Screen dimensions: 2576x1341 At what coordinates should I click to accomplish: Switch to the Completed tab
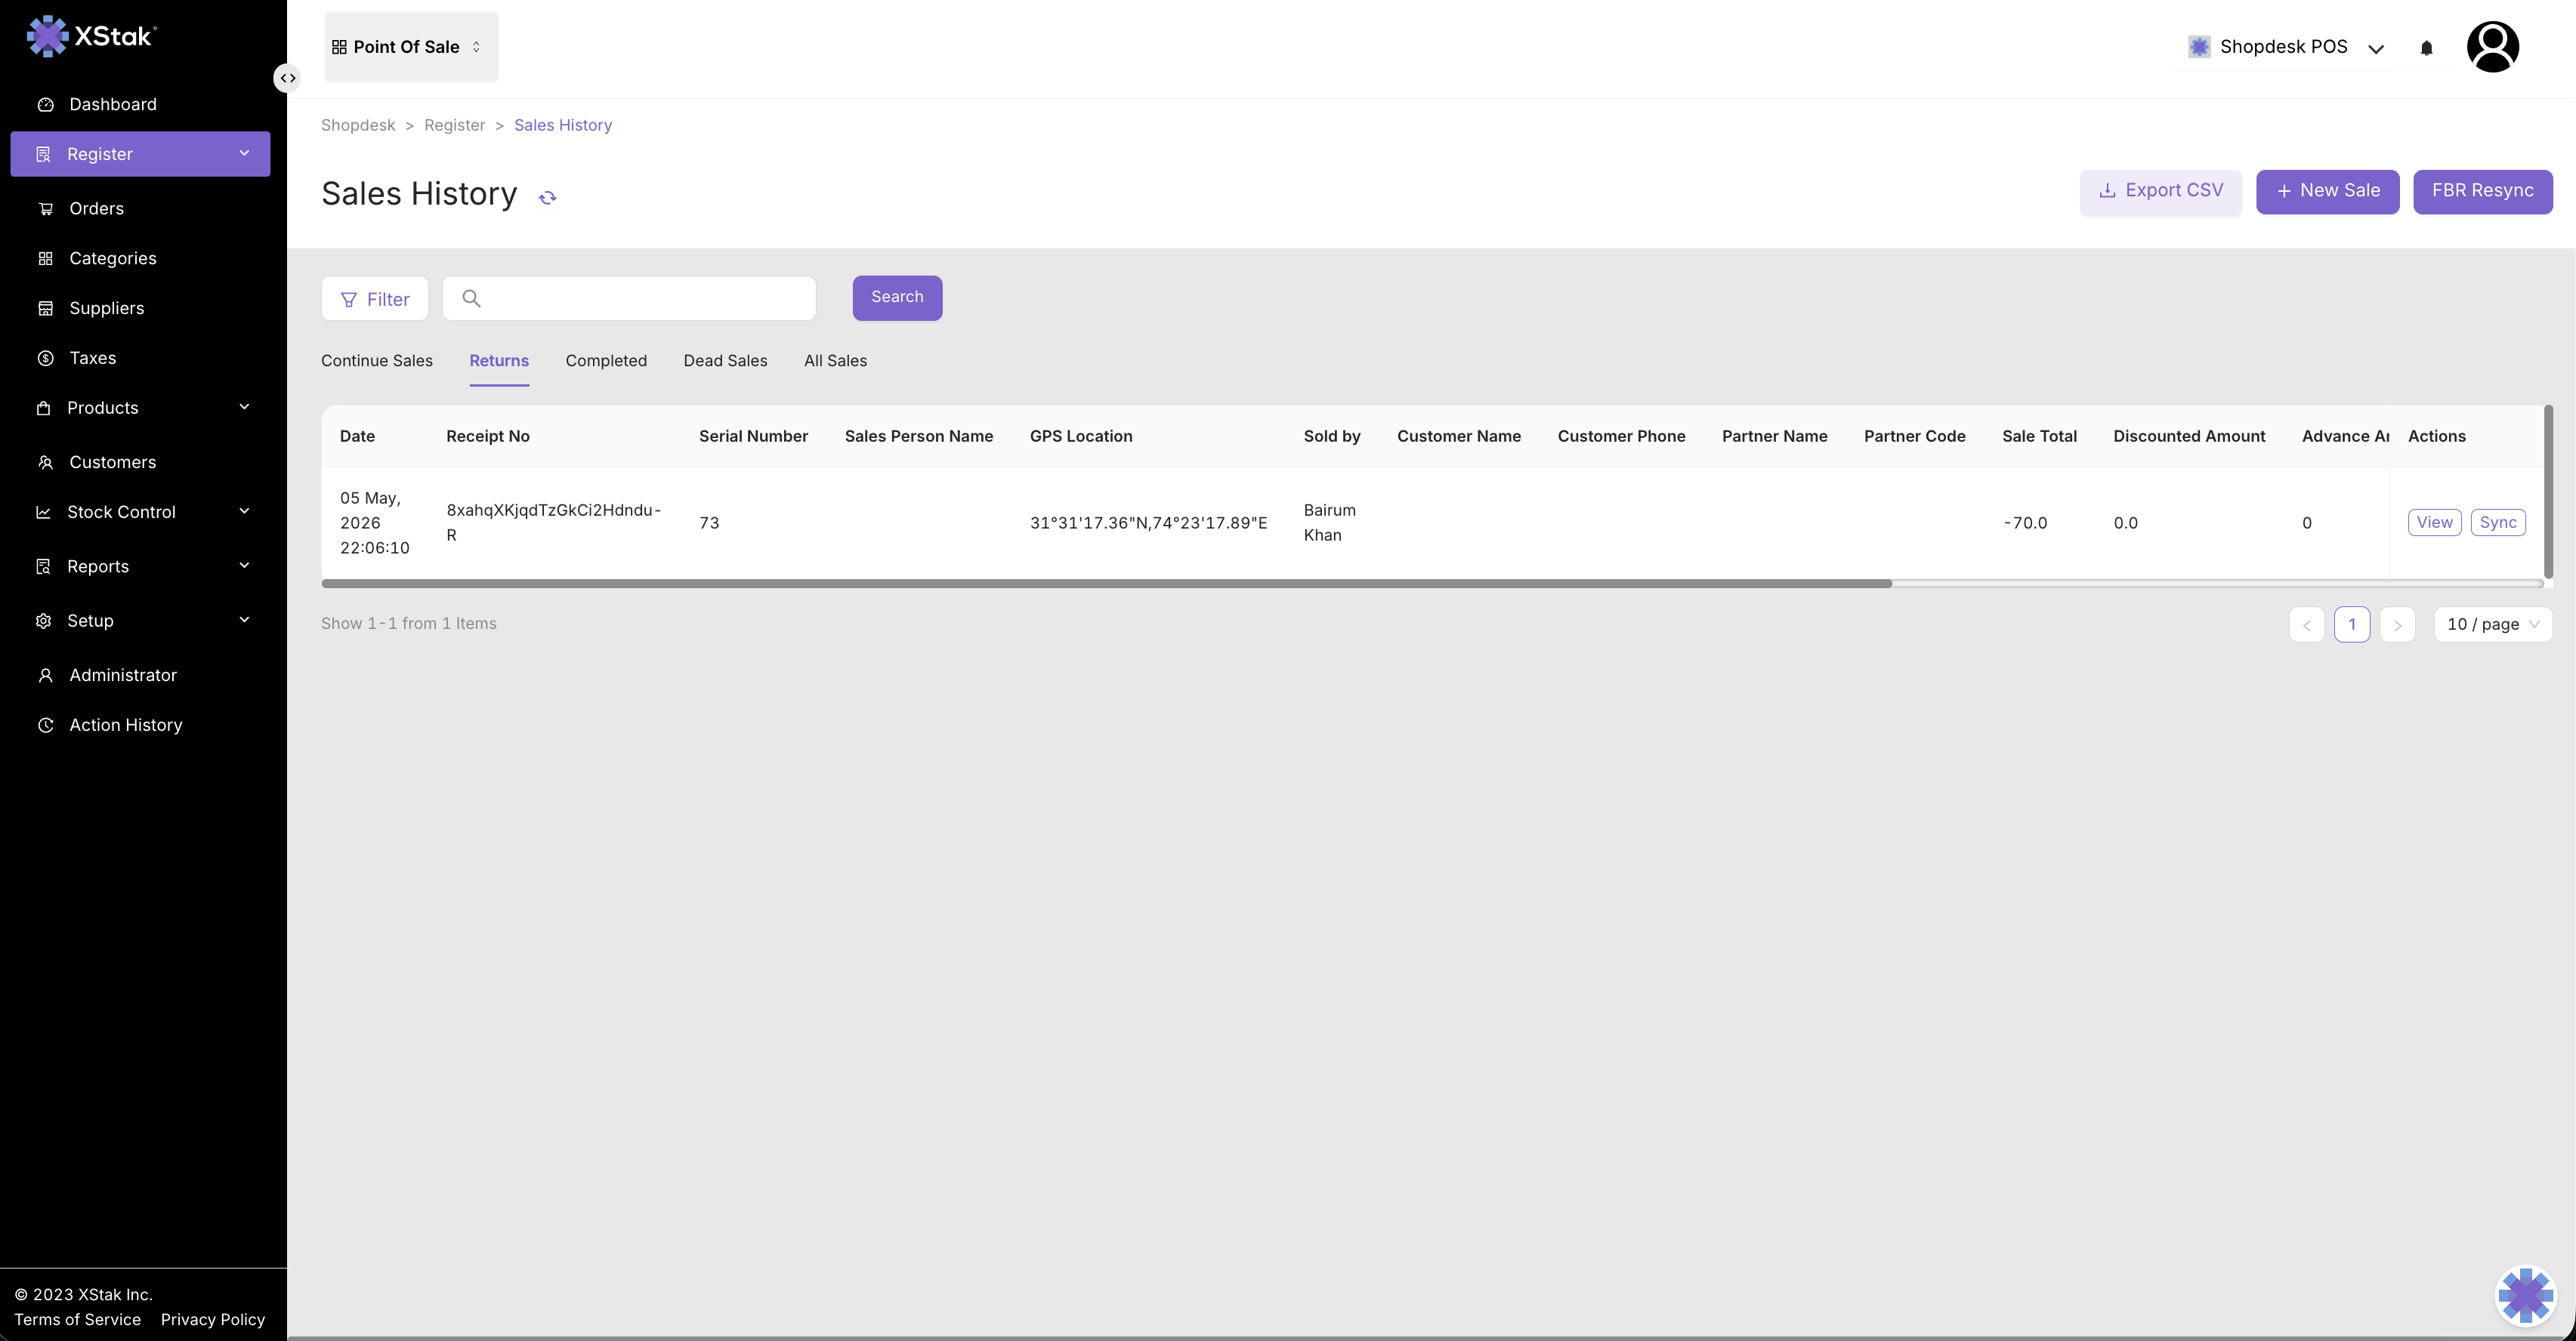(606, 361)
